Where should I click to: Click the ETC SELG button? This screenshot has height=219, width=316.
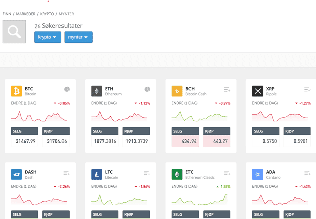tap(185, 214)
